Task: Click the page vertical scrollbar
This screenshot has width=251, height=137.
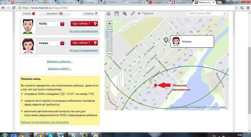Action: tap(249, 81)
